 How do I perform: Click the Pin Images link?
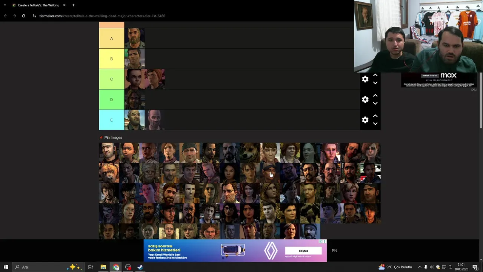113,138
